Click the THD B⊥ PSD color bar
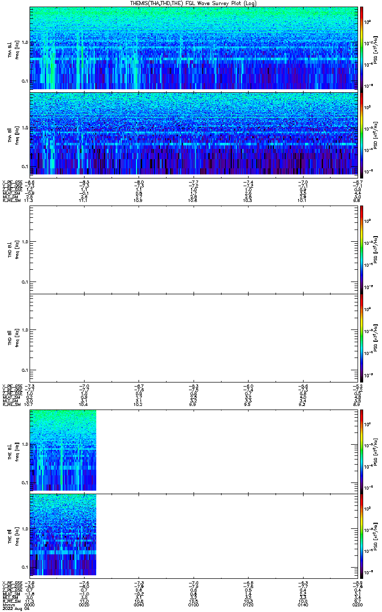This screenshot has height=612, width=382. point(362,249)
